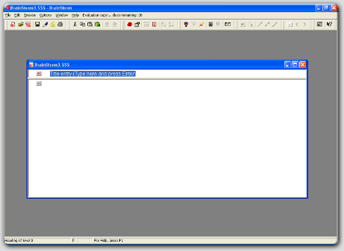The height and width of the screenshot is (251, 344).
Task: Open the Options menu
Action: point(45,15)
